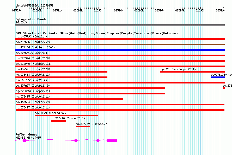Click the 82589k ruler label

pyautogui.click(x=17, y=10)
